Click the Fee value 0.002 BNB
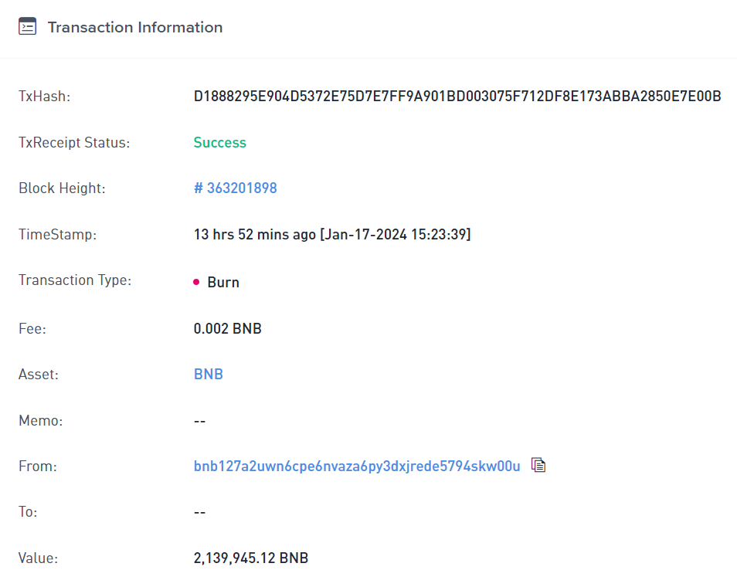Viewport: 737px width, 587px height. coord(227,328)
